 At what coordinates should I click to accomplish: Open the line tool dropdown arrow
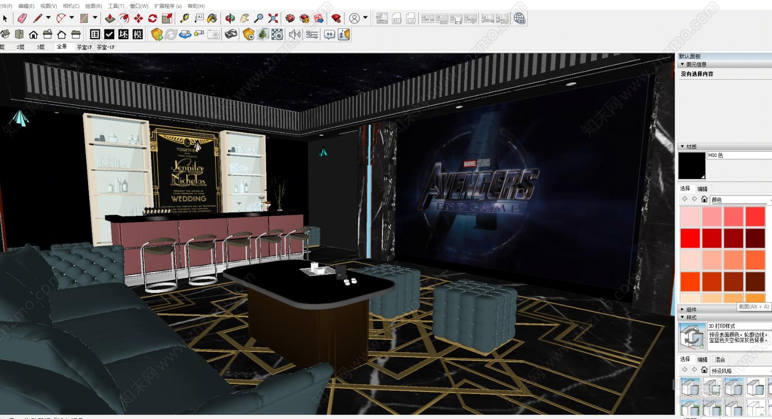pos(48,18)
